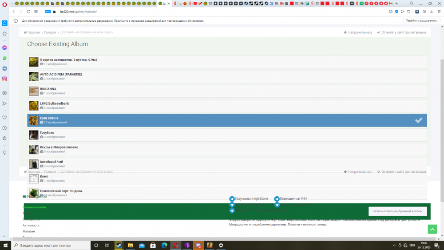Click green scroll-to-top arrow button
This screenshot has width=444, height=250.
click(432, 229)
